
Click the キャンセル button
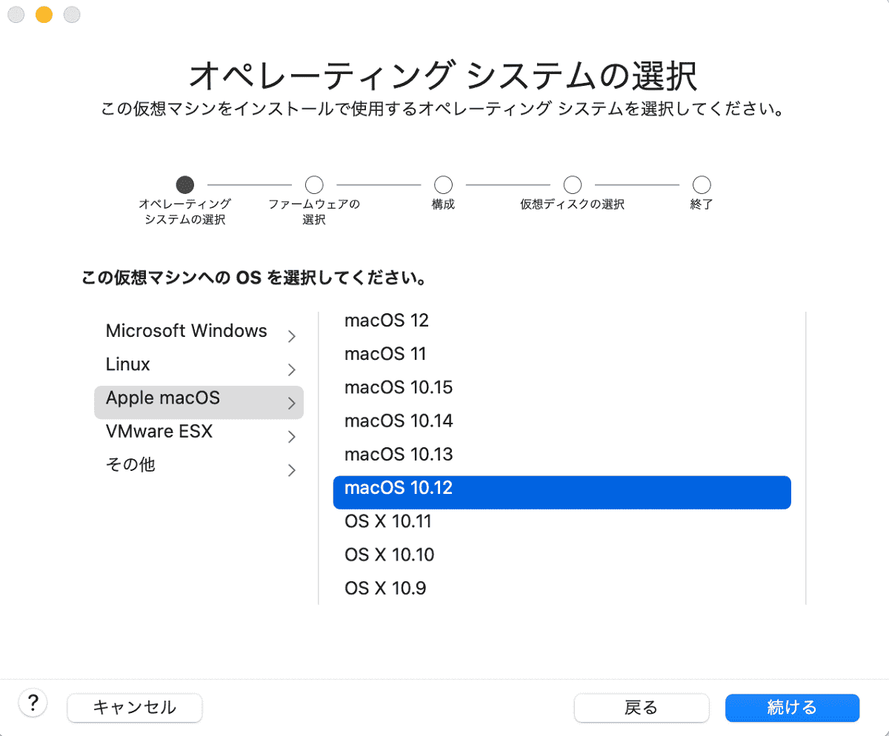[x=134, y=707]
